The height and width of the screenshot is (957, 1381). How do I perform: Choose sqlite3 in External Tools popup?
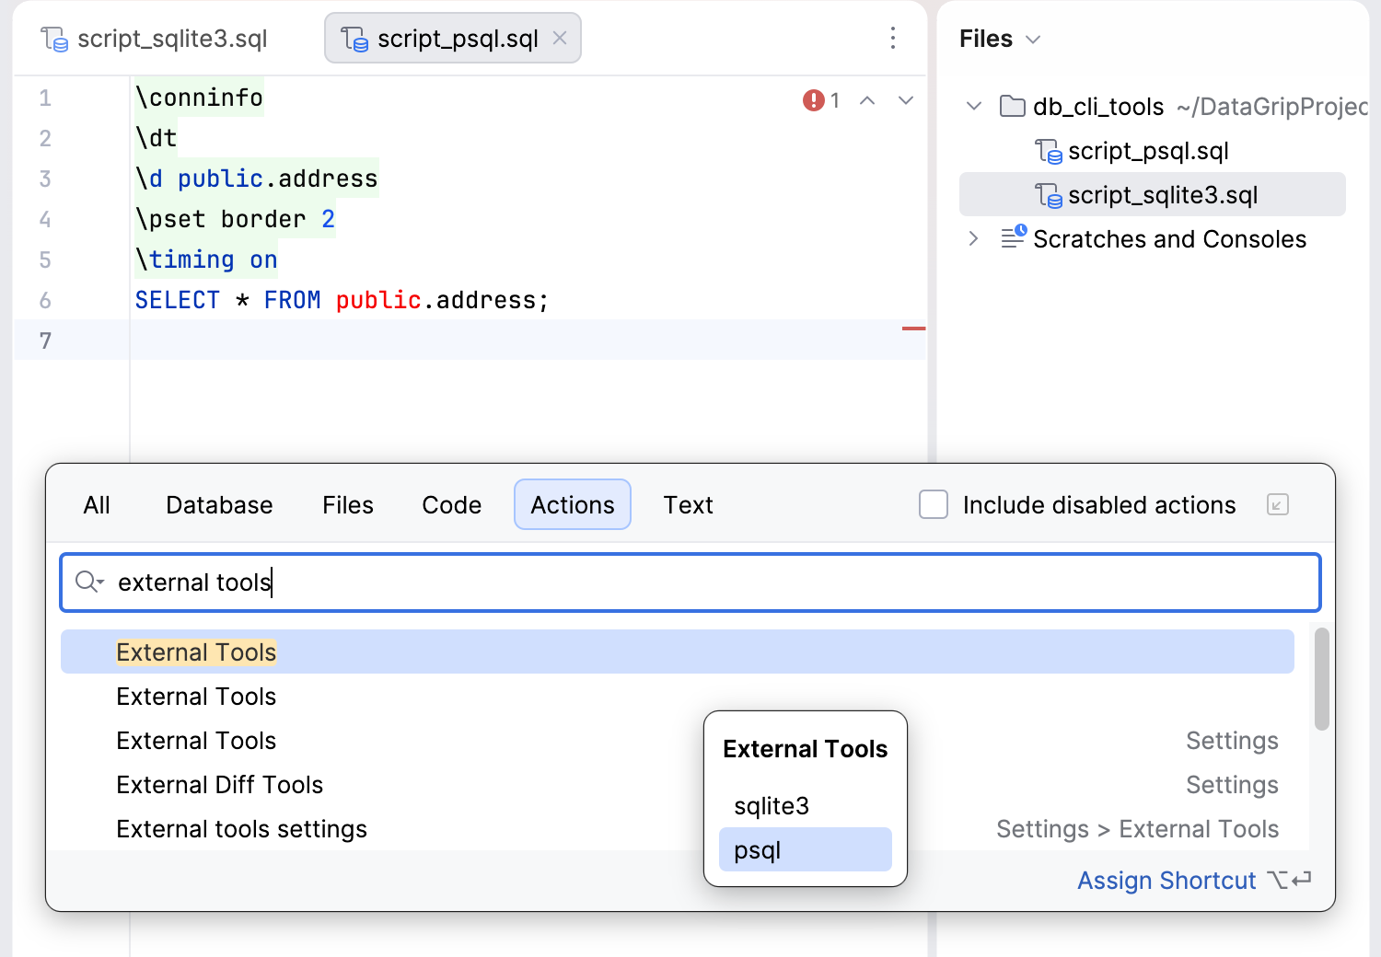(806, 805)
